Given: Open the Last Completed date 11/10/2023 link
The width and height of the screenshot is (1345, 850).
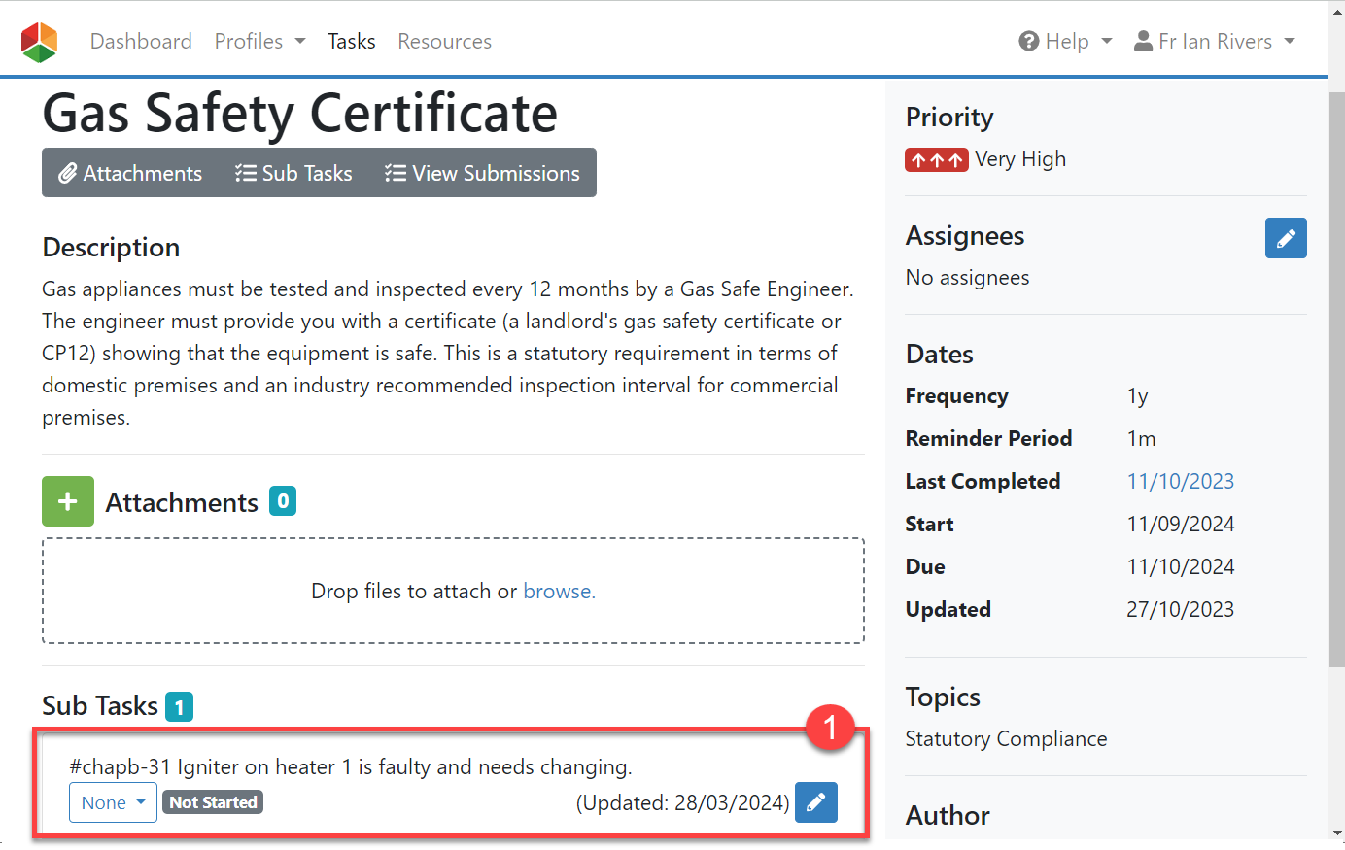Looking at the screenshot, I should [x=1180, y=481].
